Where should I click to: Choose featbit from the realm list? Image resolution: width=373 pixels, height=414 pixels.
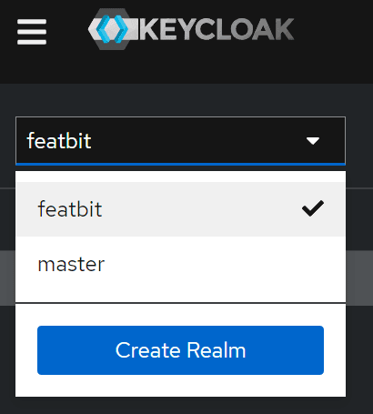[x=70, y=209]
